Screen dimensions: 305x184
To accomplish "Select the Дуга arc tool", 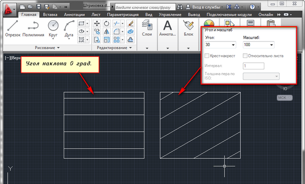I will (x=69, y=29).
